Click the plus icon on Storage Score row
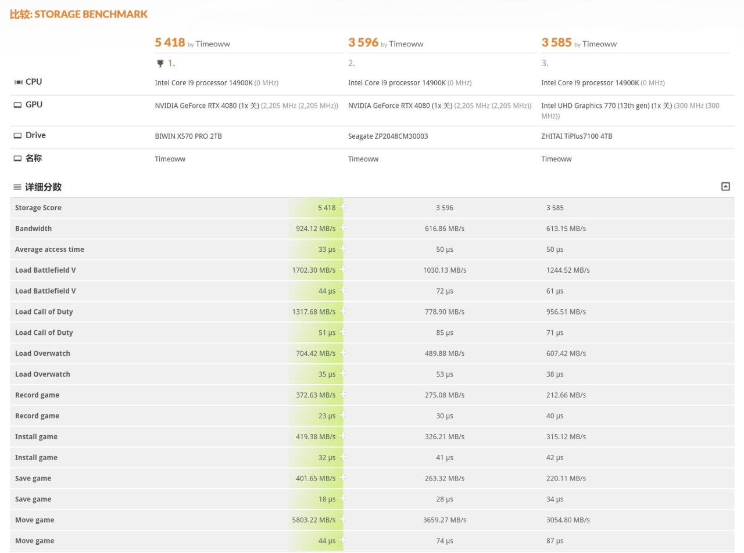 [343, 207]
